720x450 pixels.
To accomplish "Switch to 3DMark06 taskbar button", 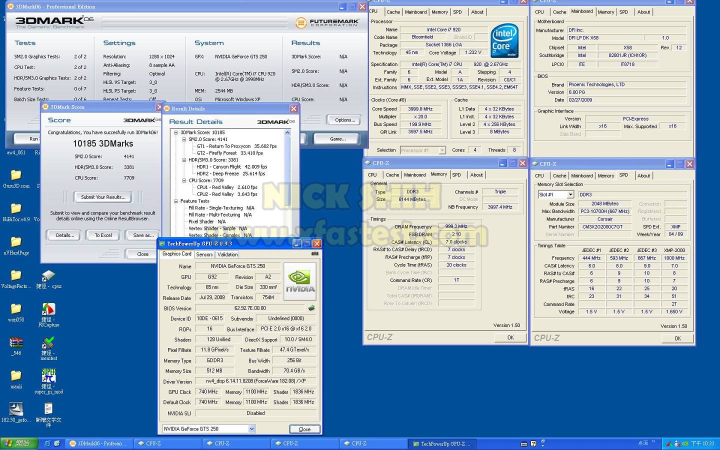I will [99, 443].
